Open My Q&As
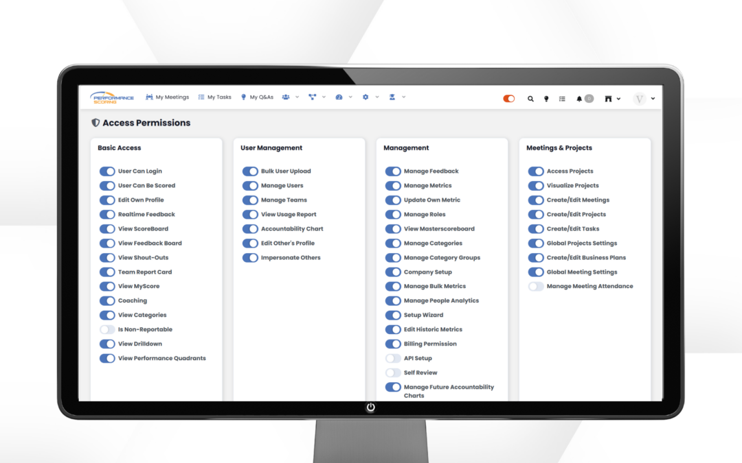 (x=258, y=97)
